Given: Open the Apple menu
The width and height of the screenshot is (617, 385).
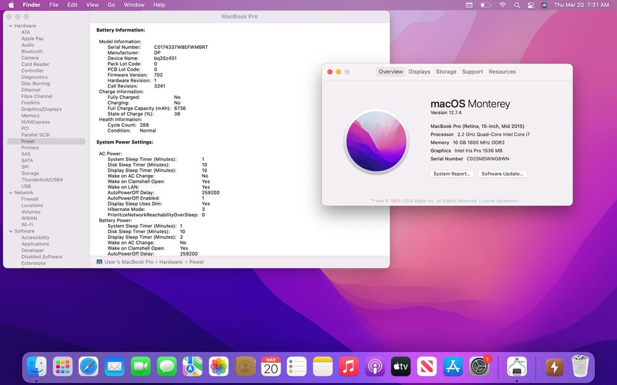Looking at the screenshot, I should tap(11, 5).
